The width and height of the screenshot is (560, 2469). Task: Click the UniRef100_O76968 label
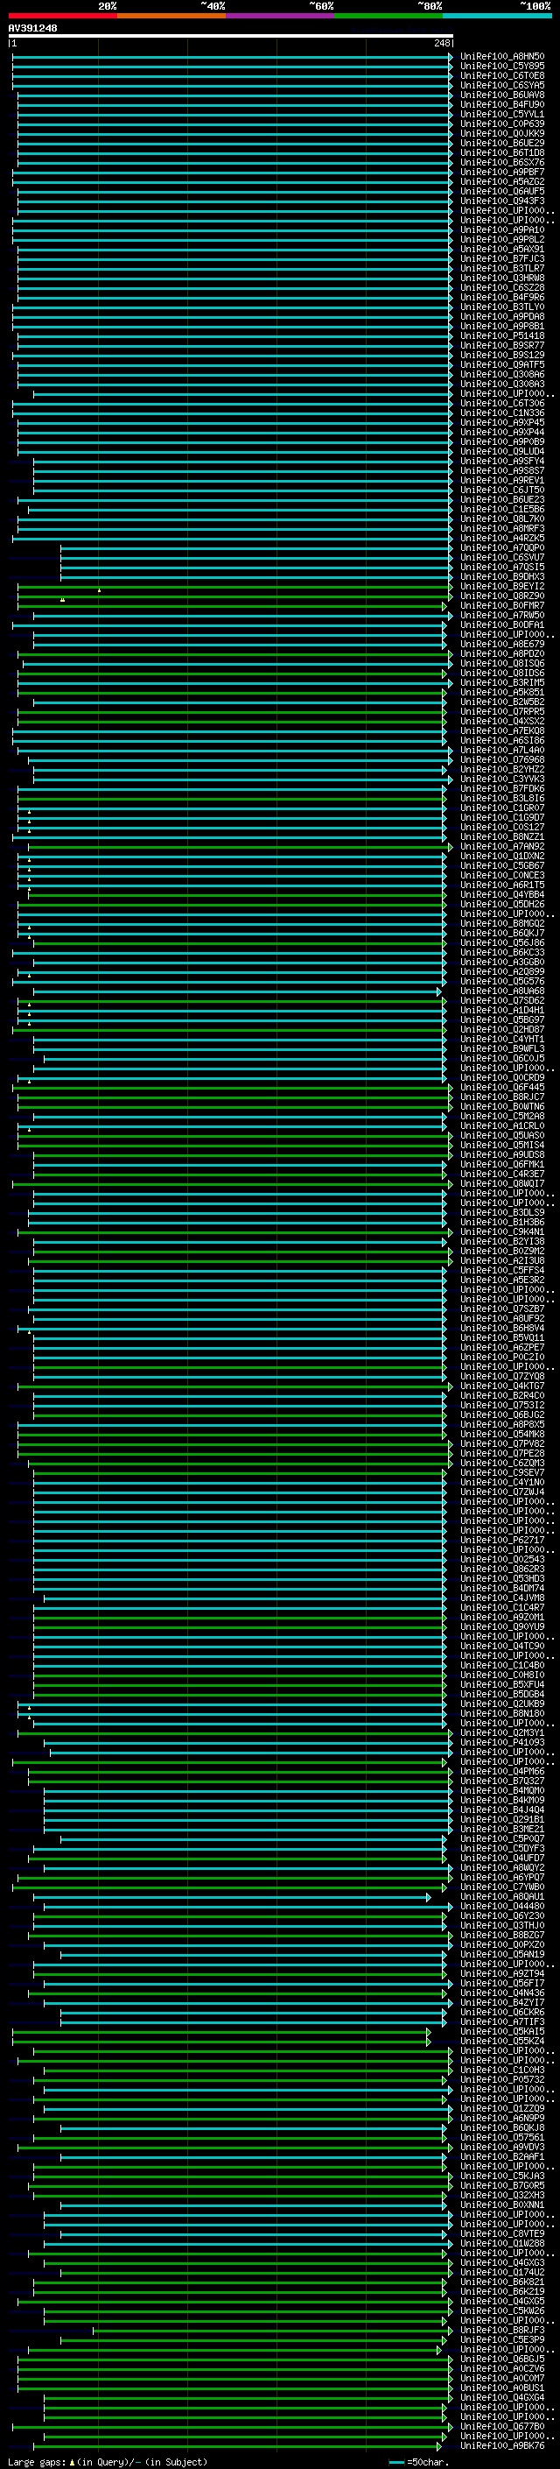(x=502, y=760)
